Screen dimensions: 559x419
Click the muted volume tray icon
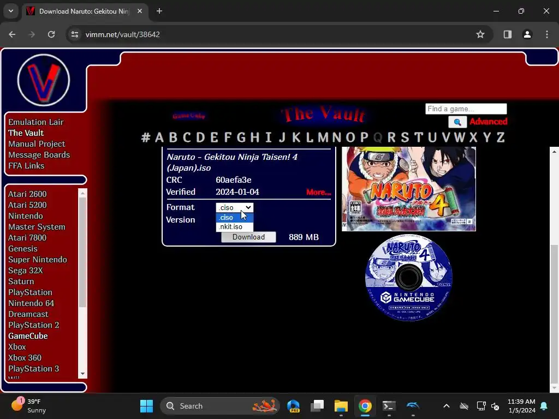click(x=495, y=406)
